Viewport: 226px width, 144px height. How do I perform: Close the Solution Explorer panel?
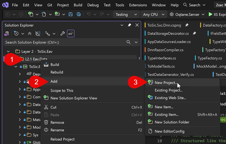click(137, 25)
